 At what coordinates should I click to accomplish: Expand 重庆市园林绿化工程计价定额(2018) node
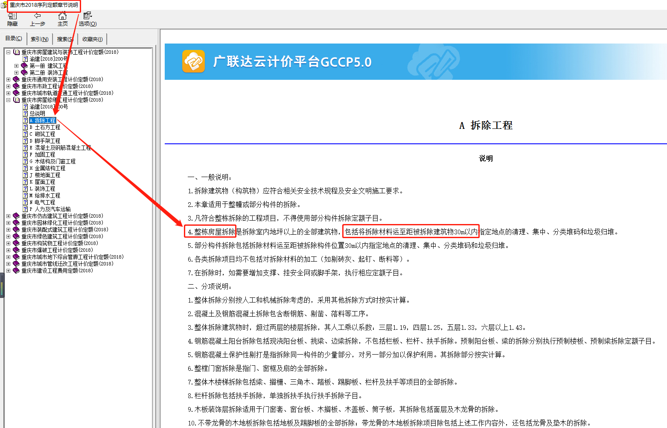(8, 223)
